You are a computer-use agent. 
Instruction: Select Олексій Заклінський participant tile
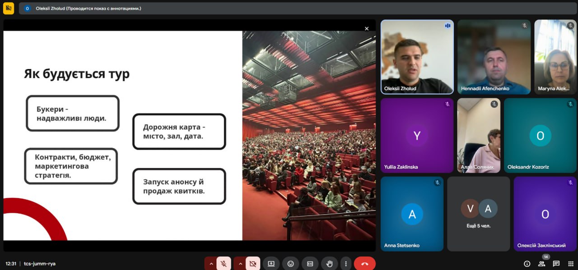(x=545, y=214)
